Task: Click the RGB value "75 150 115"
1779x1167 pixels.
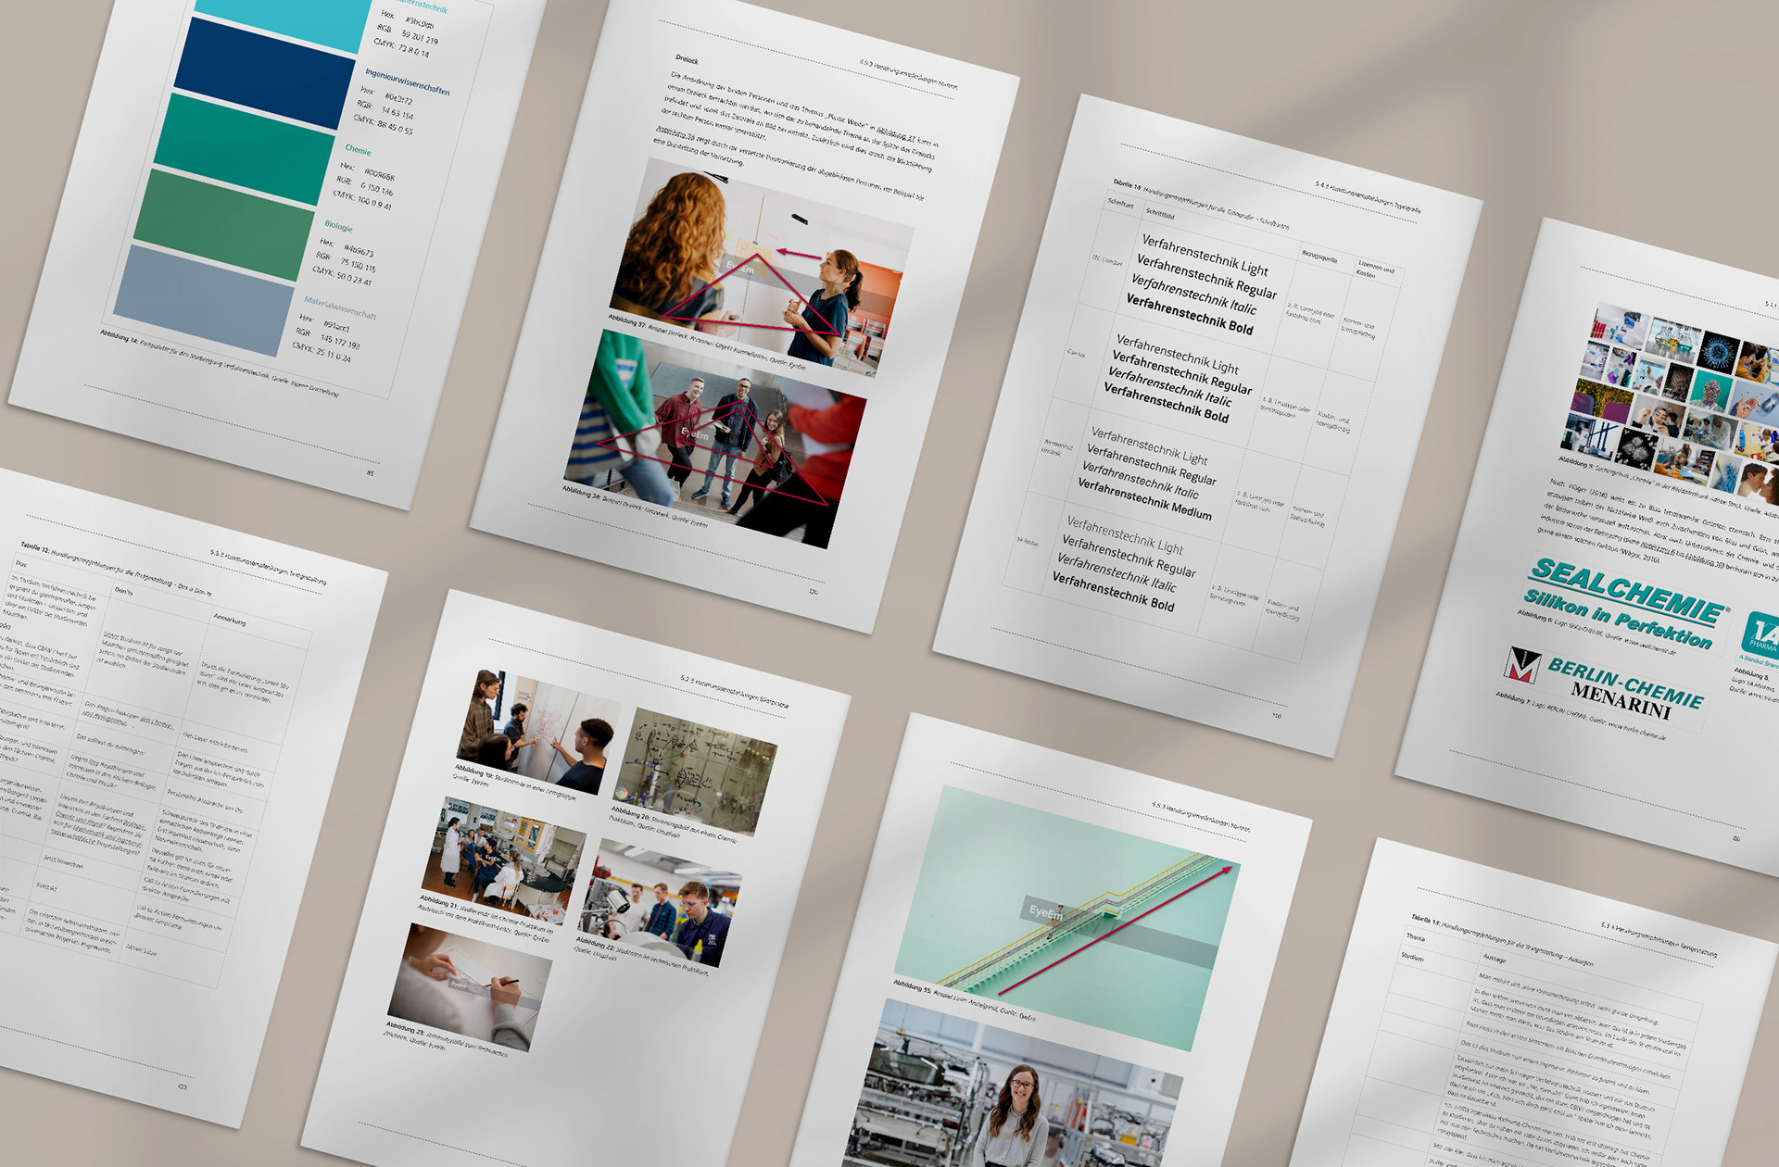Action: click(x=358, y=264)
